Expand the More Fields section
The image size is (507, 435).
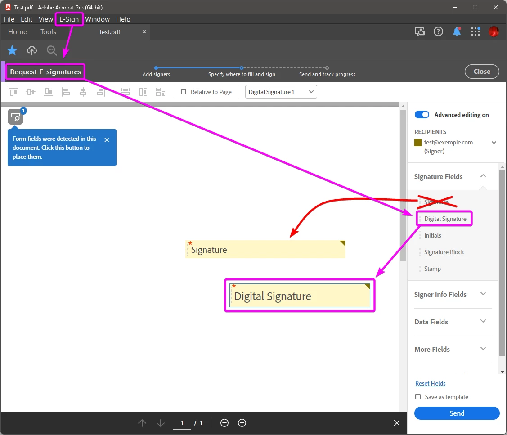click(x=483, y=349)
